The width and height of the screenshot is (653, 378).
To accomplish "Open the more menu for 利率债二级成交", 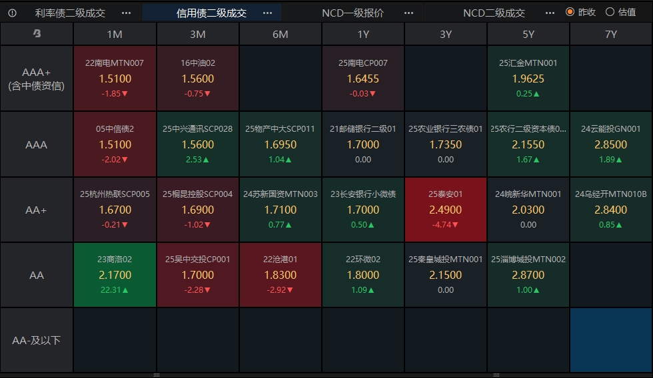I will coord(126,13).
